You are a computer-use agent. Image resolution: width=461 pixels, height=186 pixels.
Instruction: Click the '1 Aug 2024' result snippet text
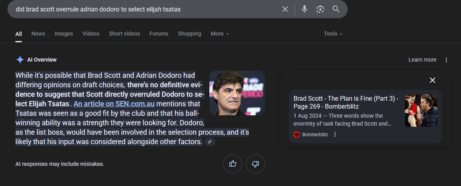(x=342, y=120)
